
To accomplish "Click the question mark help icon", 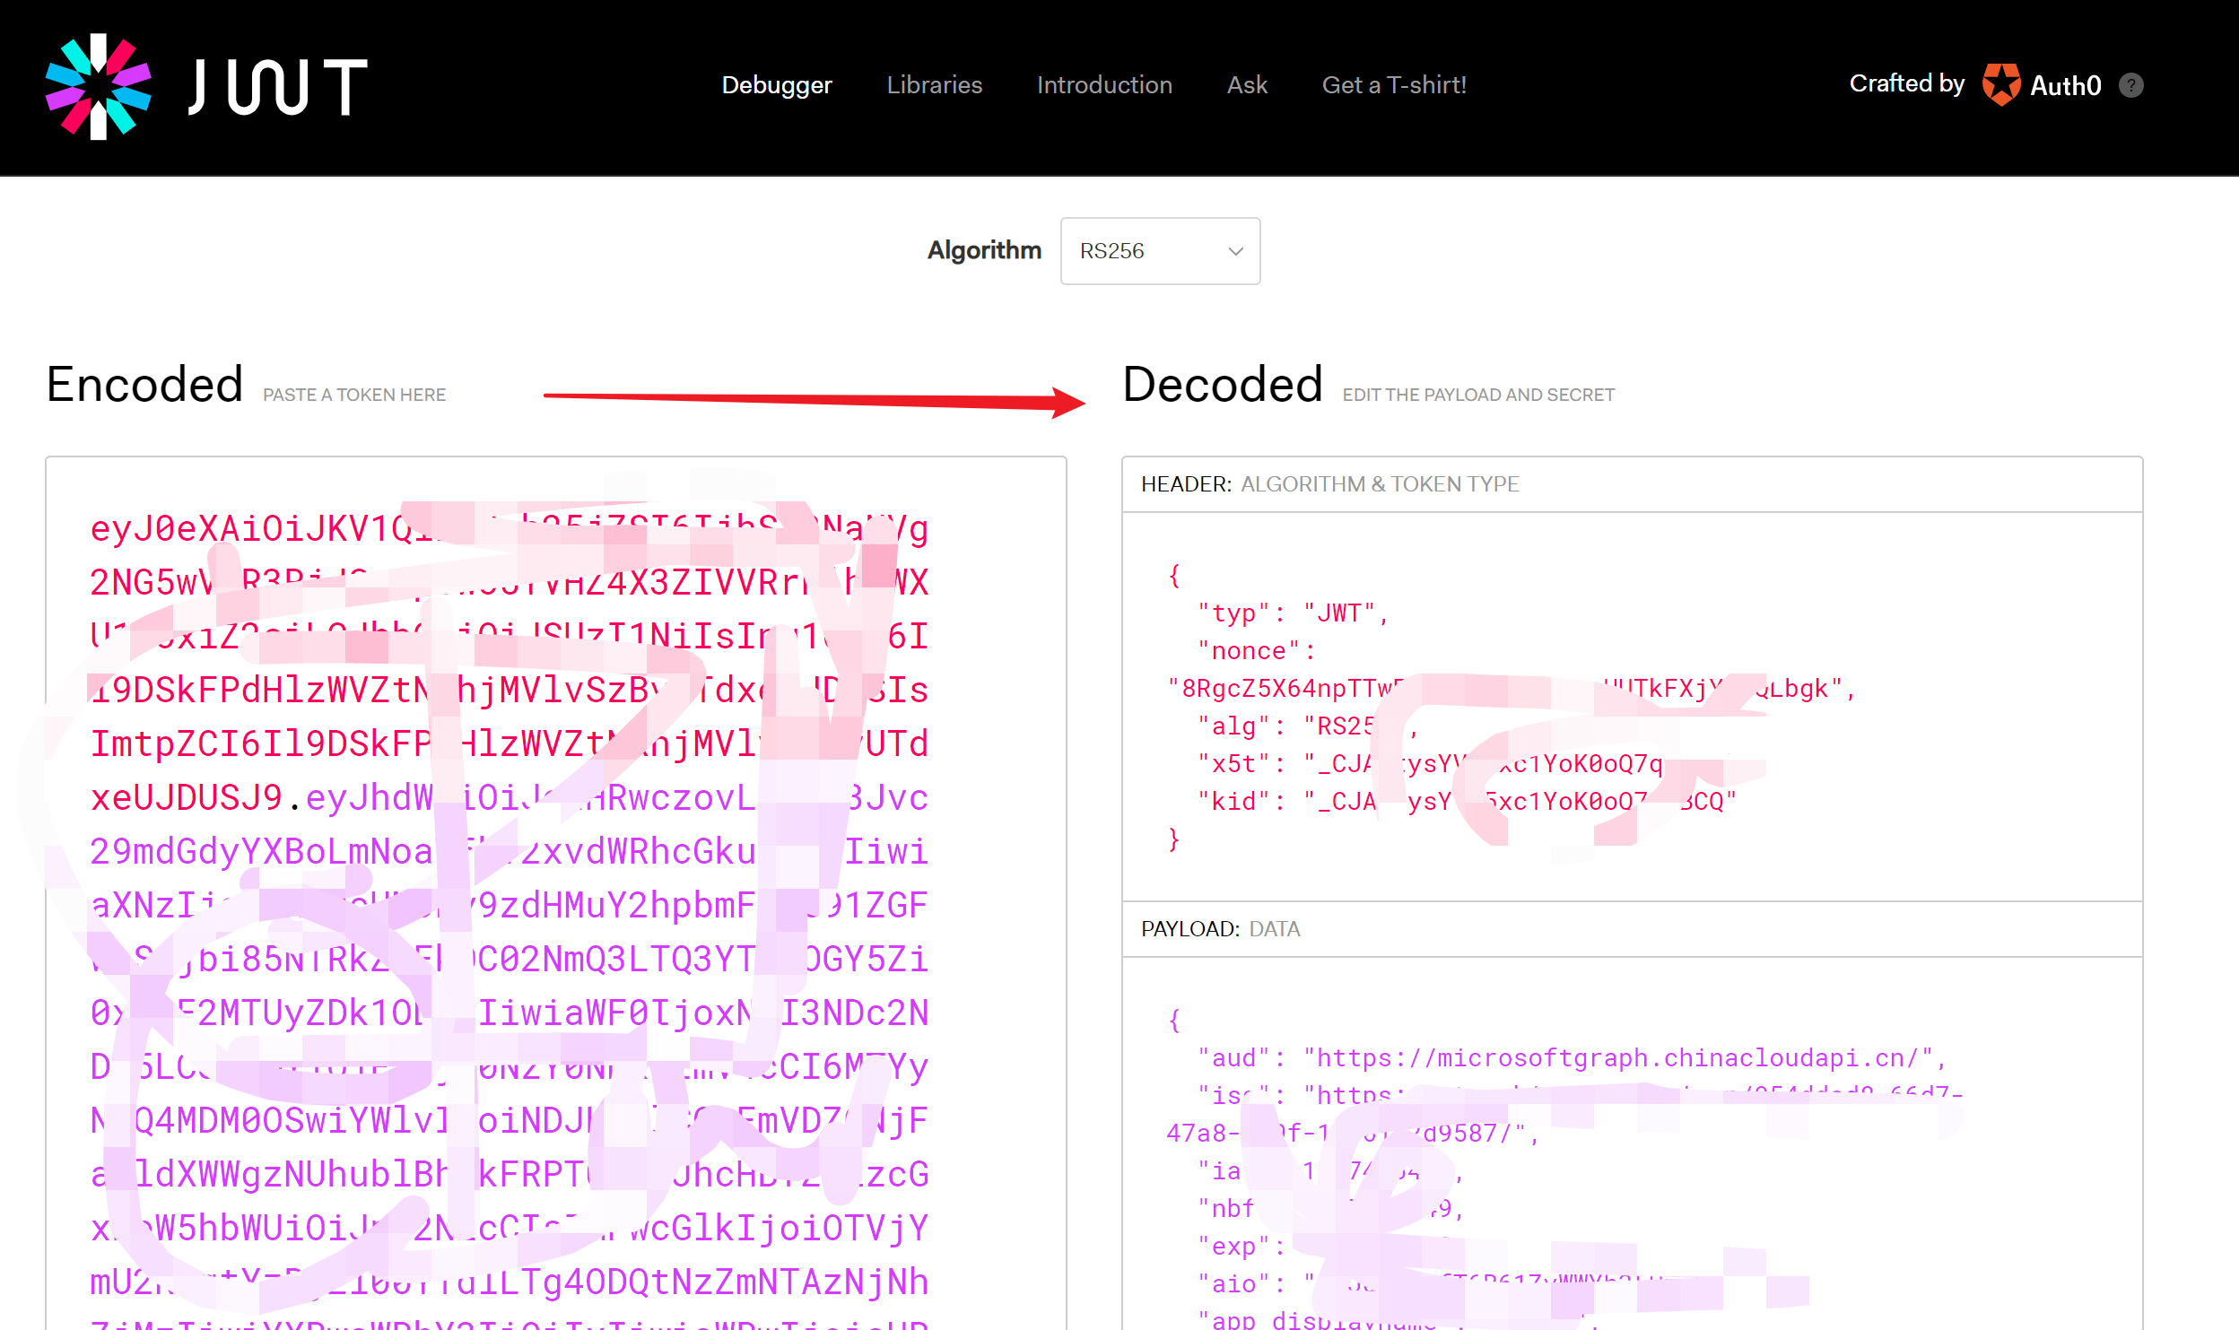I will click(x=2131, y=85).
